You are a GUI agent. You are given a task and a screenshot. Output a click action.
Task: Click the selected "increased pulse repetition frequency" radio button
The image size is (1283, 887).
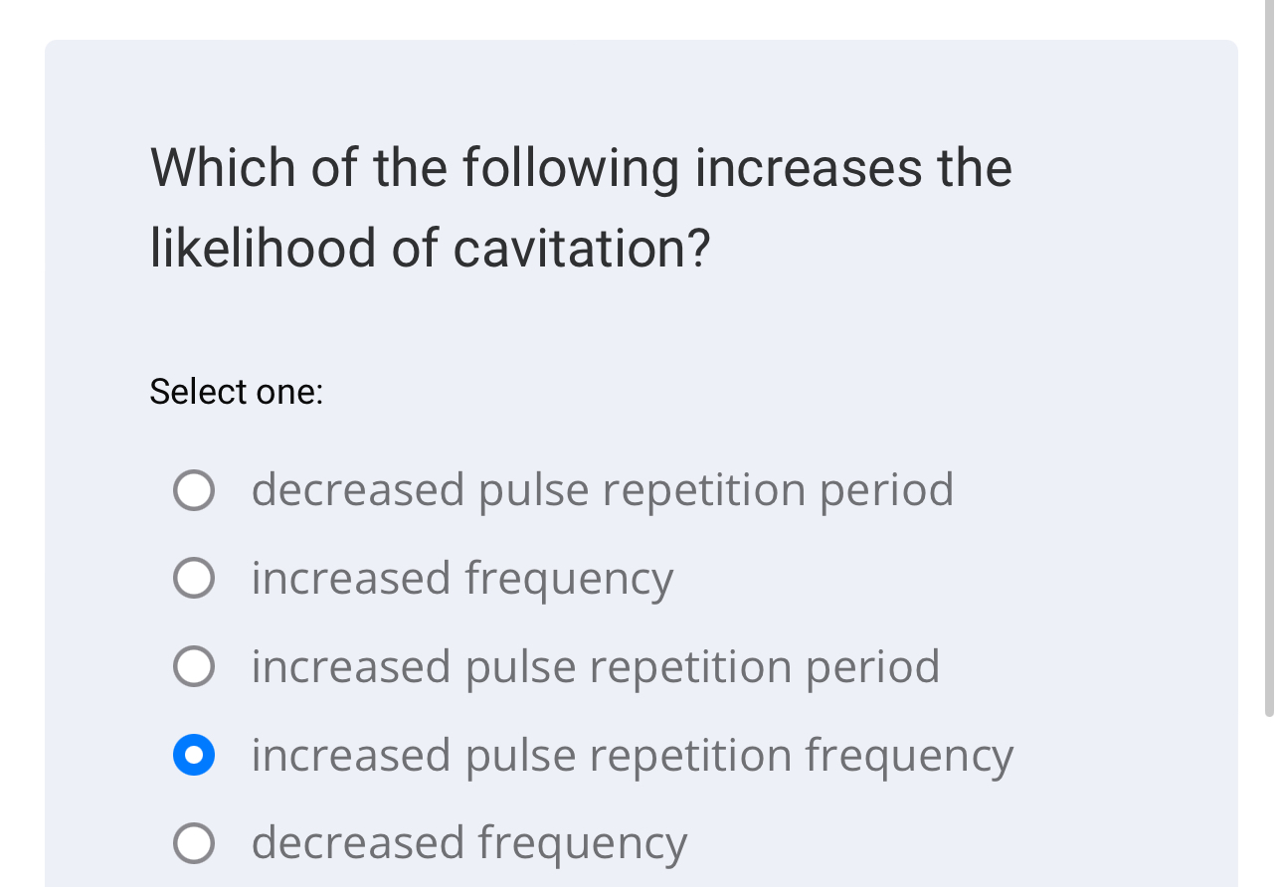pos(193,755)
